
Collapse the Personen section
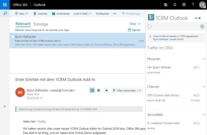click(204, 59)
